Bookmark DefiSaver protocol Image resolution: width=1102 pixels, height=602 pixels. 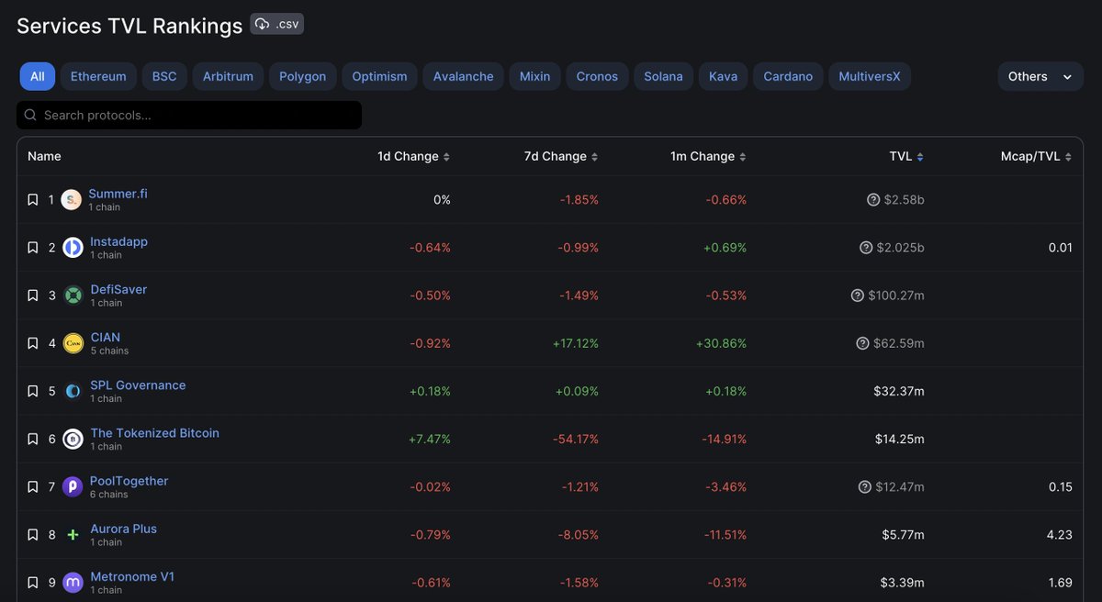(33, 295)
